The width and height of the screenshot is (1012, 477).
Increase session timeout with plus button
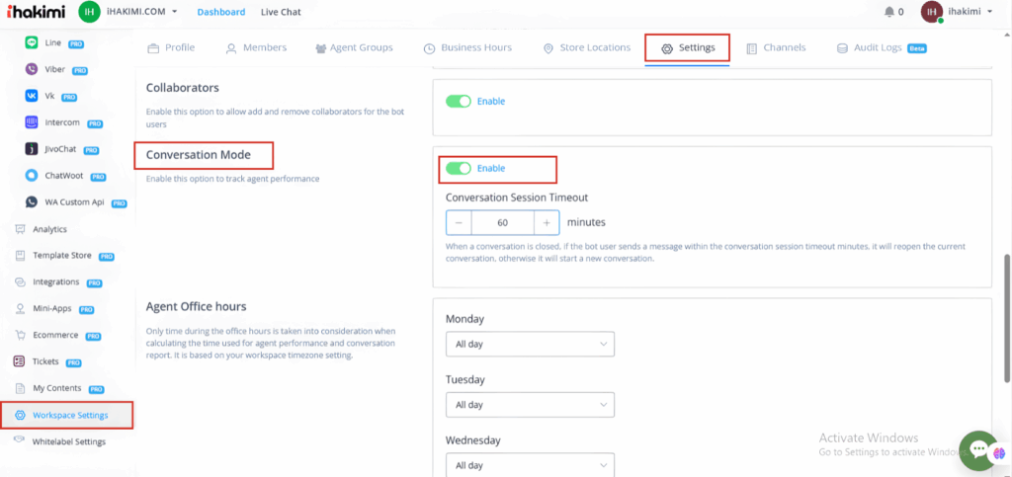(x=547, y=222)
